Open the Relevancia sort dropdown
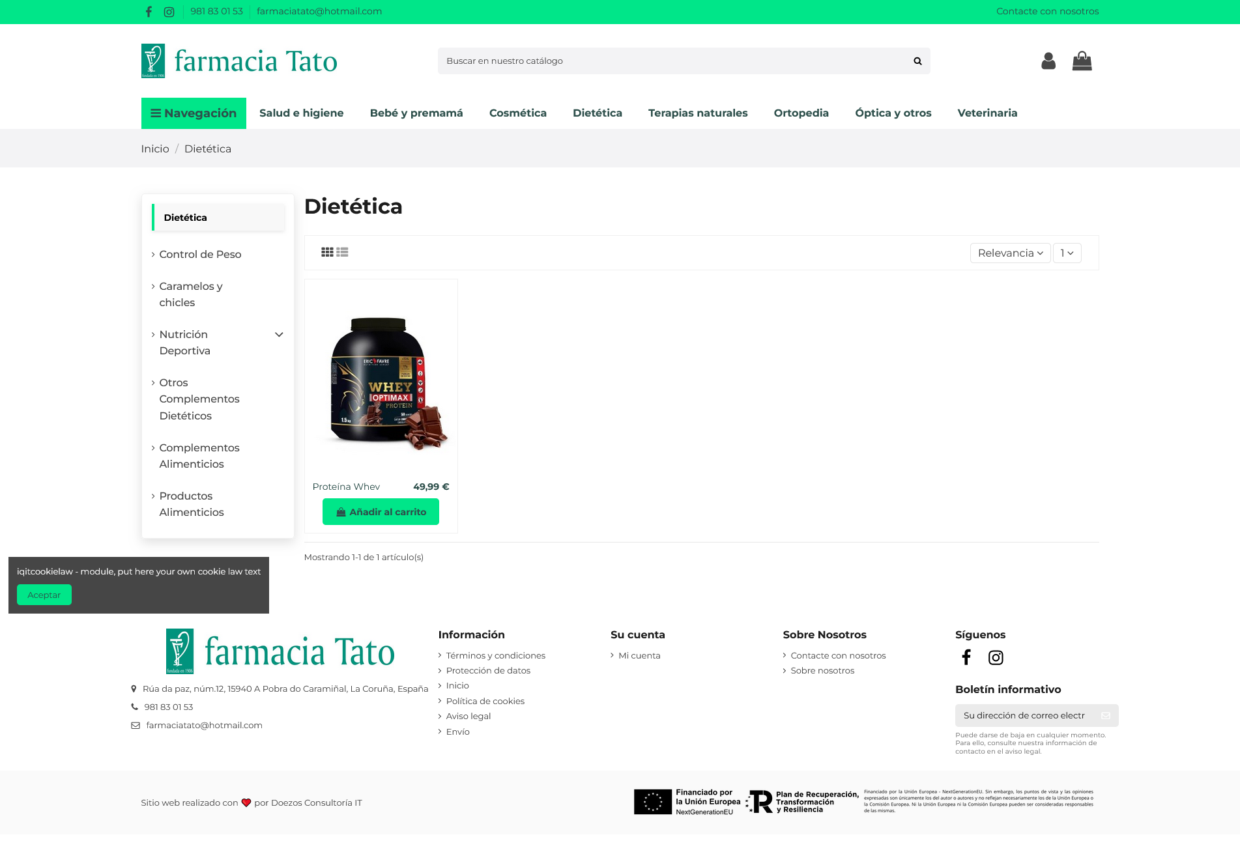Screen dimensions: 1240x865 pos(1010,253)
